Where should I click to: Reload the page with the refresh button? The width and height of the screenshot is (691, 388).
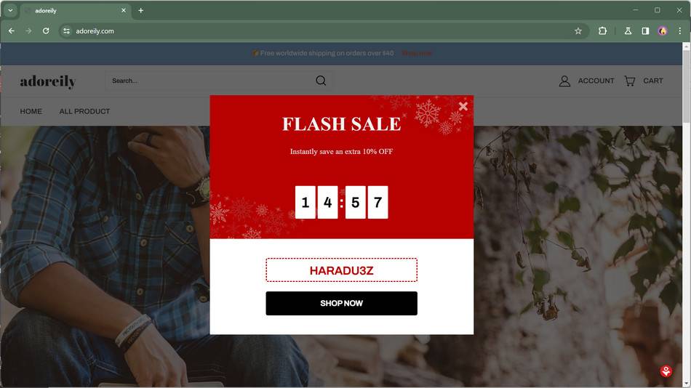coord(46,31)
